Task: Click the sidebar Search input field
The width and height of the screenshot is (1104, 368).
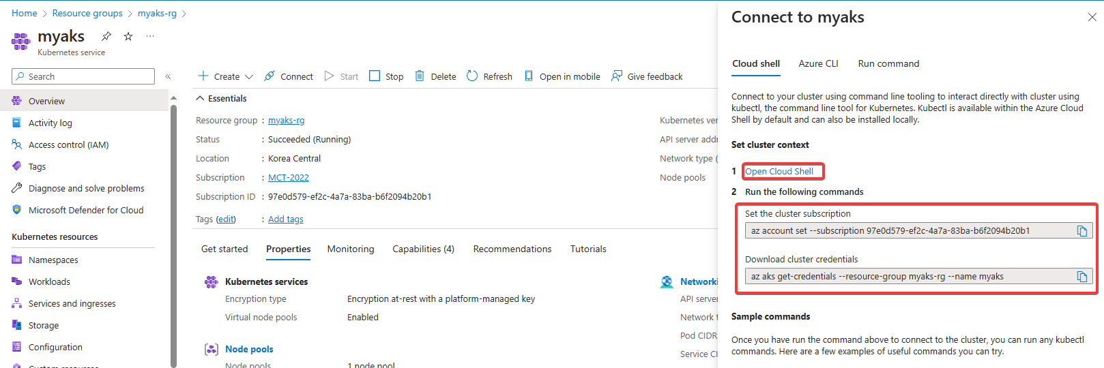Action: tap(83, 76)
